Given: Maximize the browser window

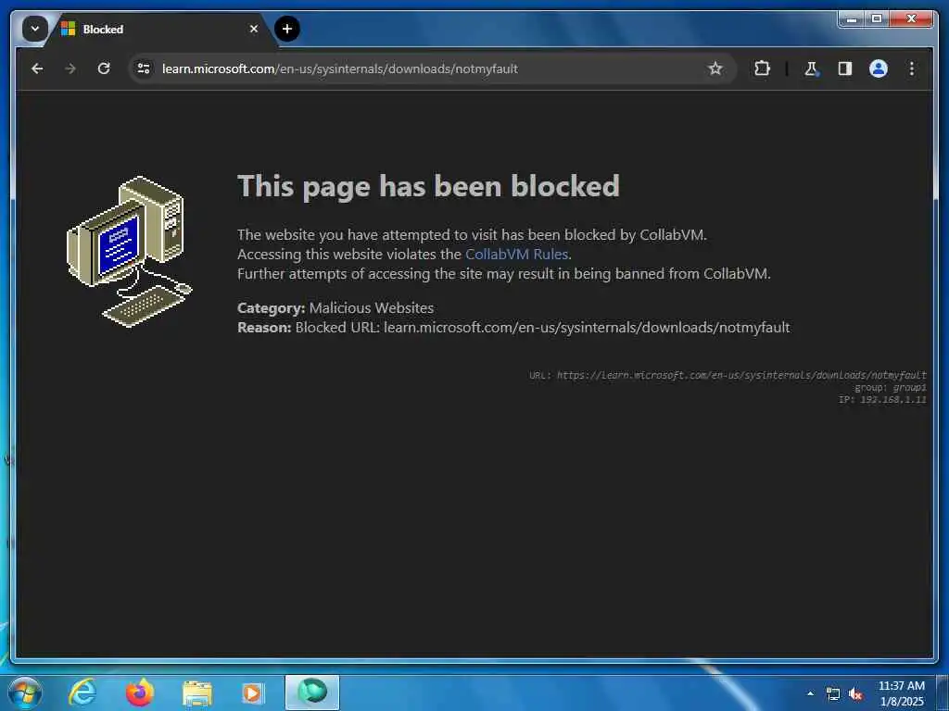Looking at the screenshot, I should (876, 19).
